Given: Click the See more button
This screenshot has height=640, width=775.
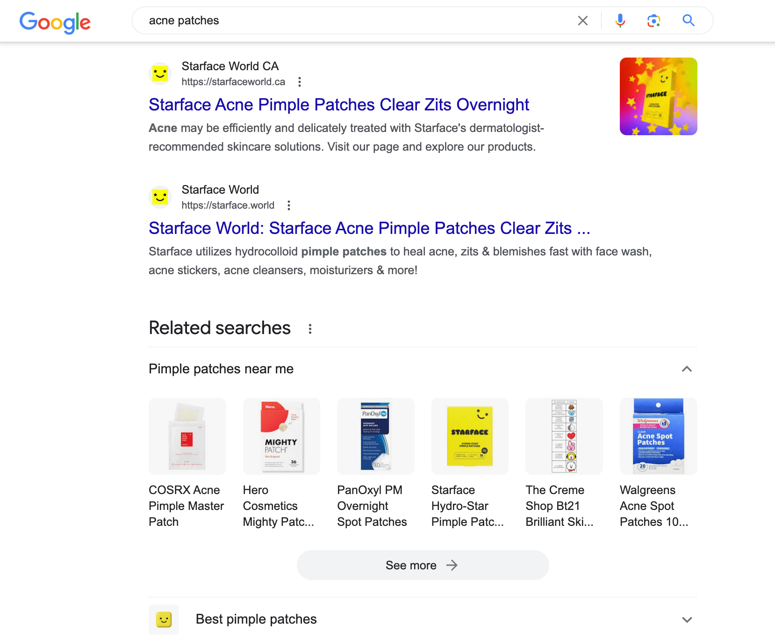Looking at the screenshot, I should (x=422, y=565).
